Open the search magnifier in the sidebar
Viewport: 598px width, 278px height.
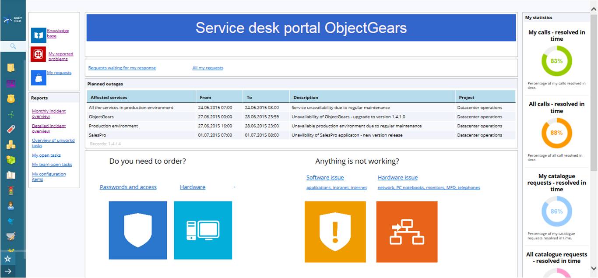click(x=13, y=46)
